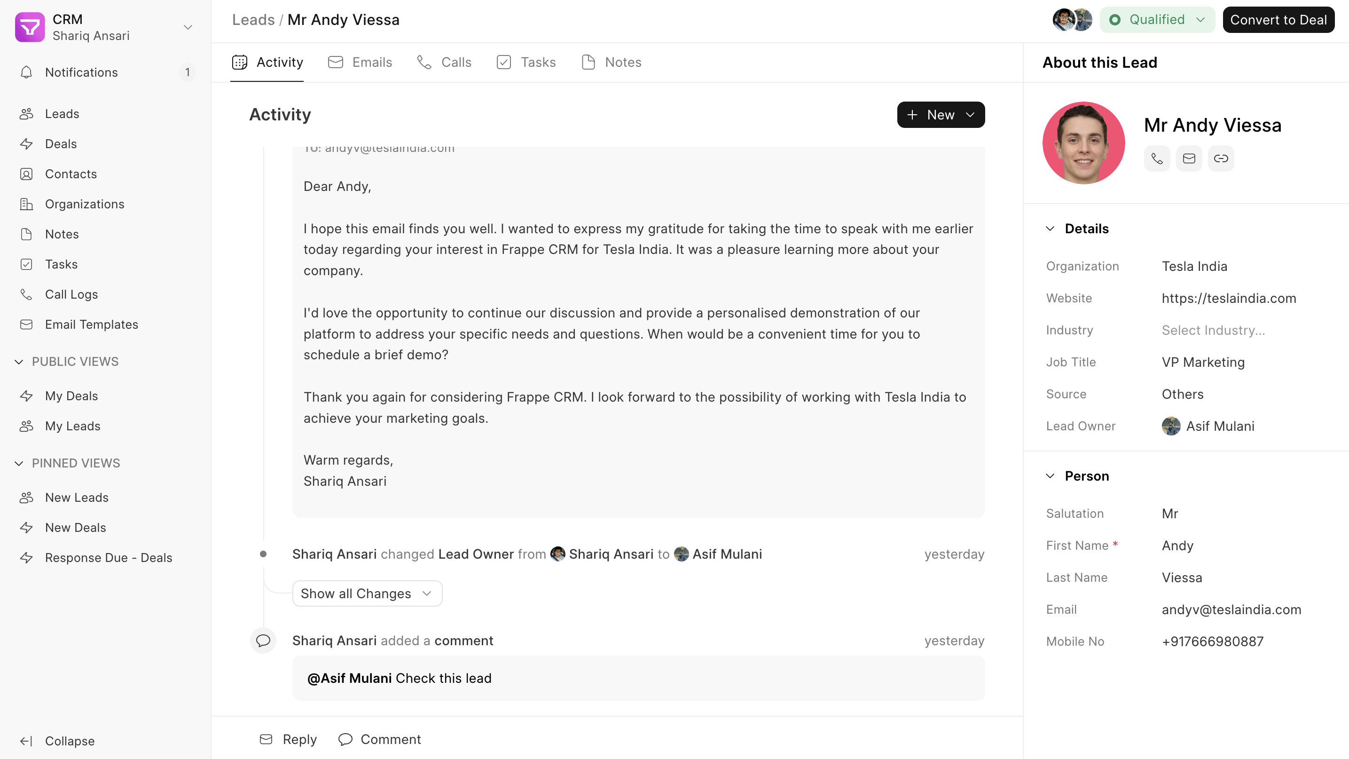Switch to the Tasks tab
Image resolution: width=1349 pixels, height=759 pixels.
tap(526, 63)
